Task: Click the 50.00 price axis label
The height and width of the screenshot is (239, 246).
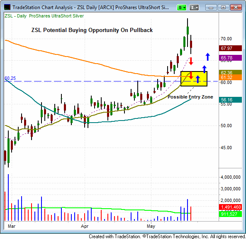Action: (226, 126)
